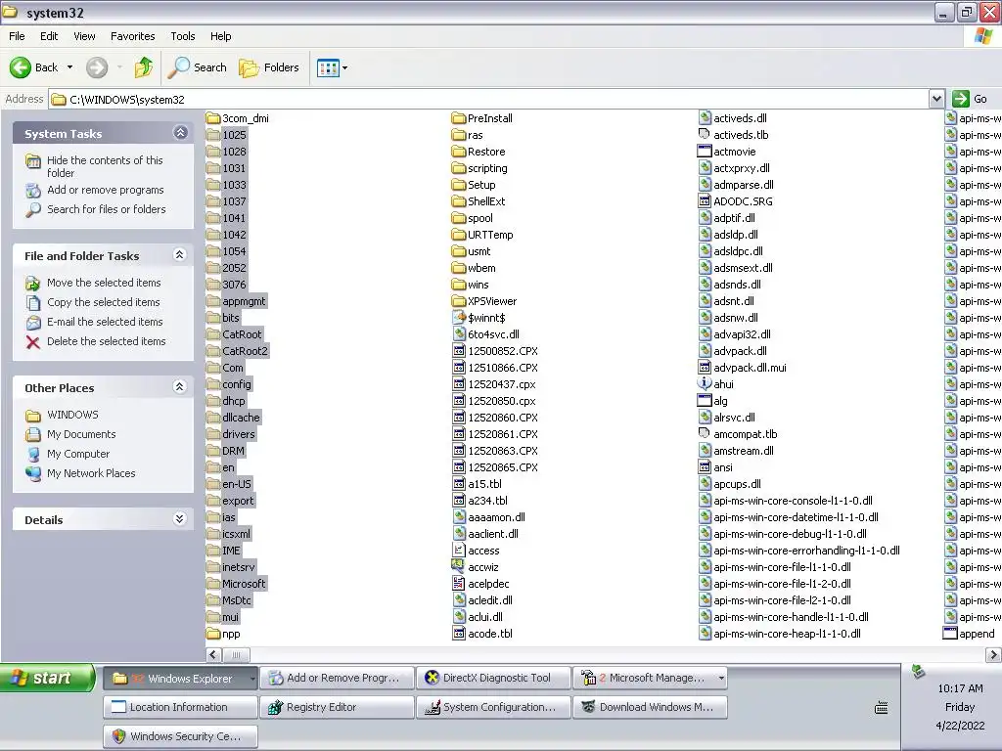Click the on-screen keyboard tray icon
Image resolution: width=1002 pixels, height=751 pixels.
click(882, 707)
